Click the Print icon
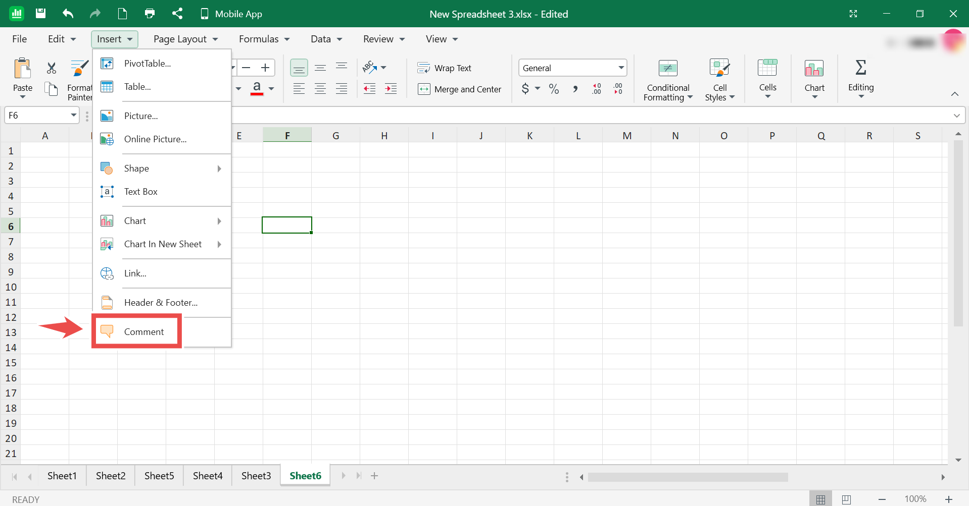The height and width of the screenshot is (506, 969). (x=150, y=14)
